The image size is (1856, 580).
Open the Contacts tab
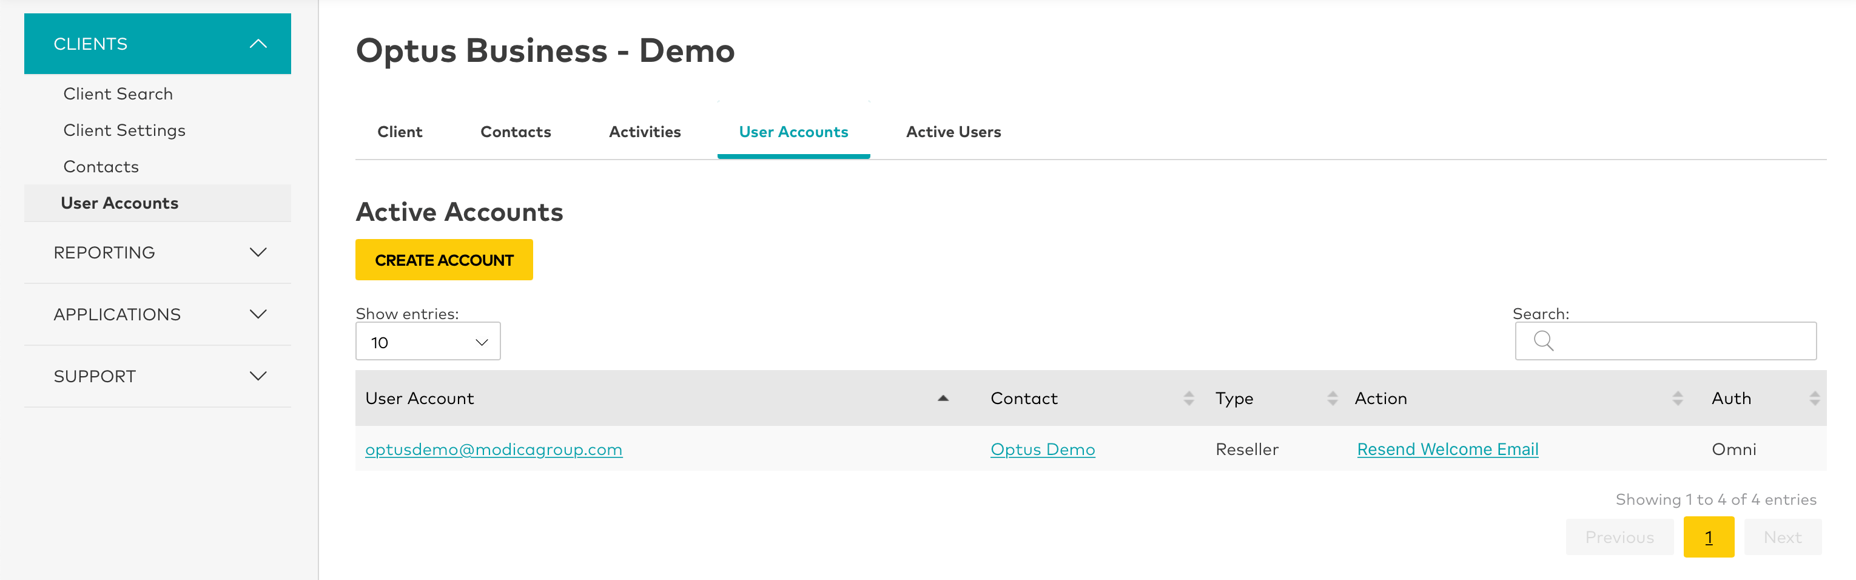pos(515,132)
